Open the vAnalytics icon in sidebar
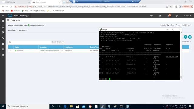This screenshot has height=109, width=194. point(3,55)
